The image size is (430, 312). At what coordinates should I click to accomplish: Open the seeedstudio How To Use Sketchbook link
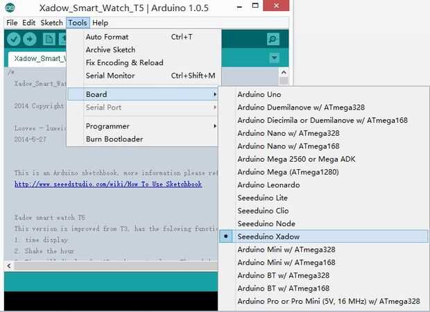coord(108,184)
